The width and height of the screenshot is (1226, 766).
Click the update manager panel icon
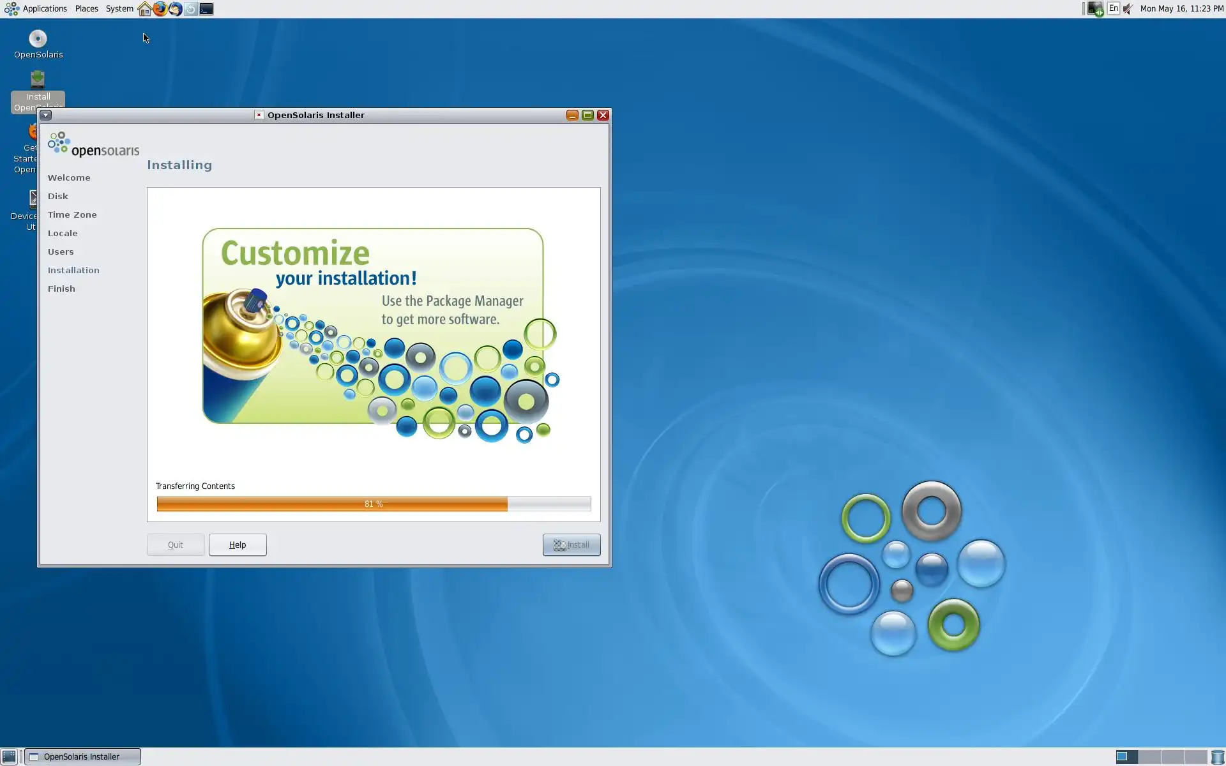[191, 9]
